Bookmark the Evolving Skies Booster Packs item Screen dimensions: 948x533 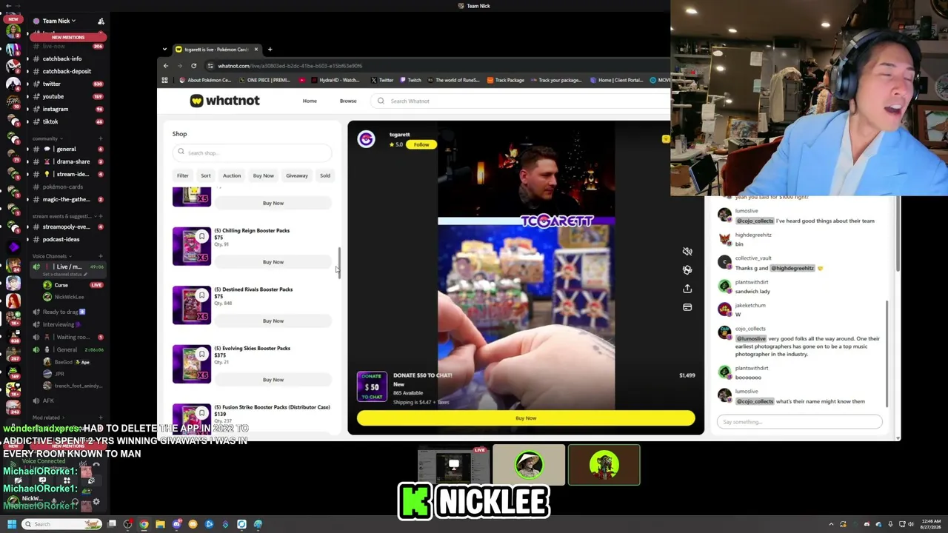(x=201, y=355)
